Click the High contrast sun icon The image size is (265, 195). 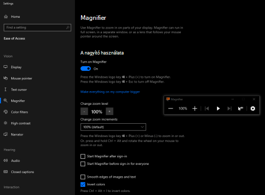(x=6, y=123)
